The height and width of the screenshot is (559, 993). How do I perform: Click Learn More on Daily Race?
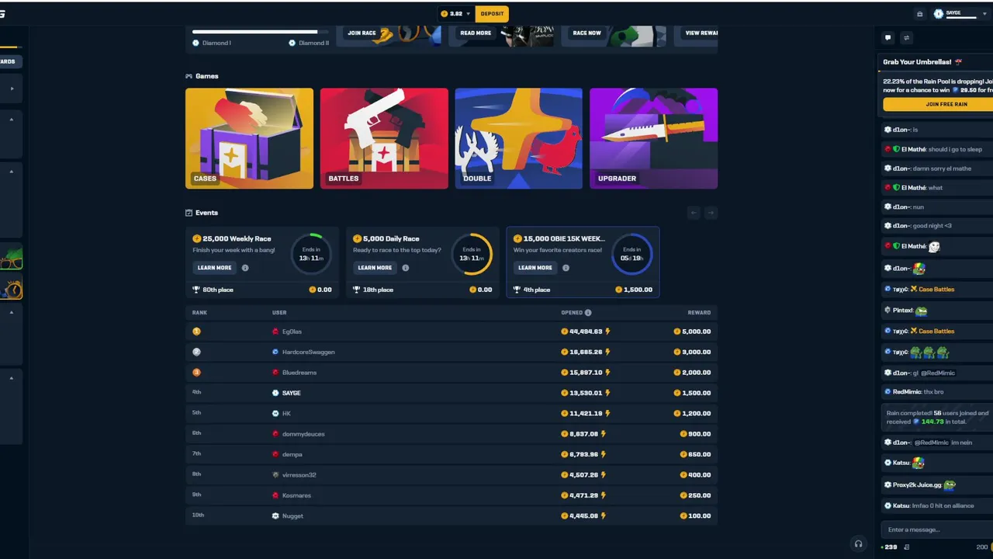pyautogui.click(x=375, y=268)
